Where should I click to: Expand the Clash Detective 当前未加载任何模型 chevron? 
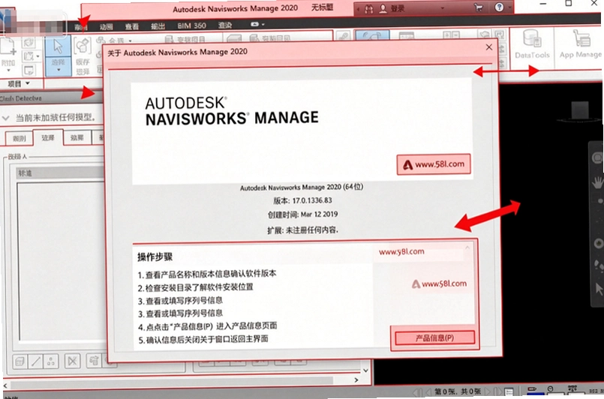[6, 118]
